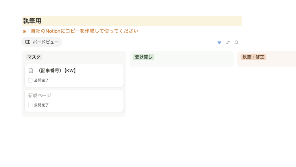This screenshot has height=167, width=296.
Task: Click the 執筆・修正 column label
Action: (x=253, y=57)
